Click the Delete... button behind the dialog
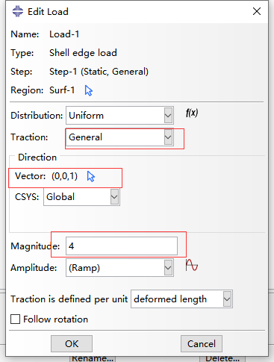Screen dimensions: 274x362 [x=222, y=358]
